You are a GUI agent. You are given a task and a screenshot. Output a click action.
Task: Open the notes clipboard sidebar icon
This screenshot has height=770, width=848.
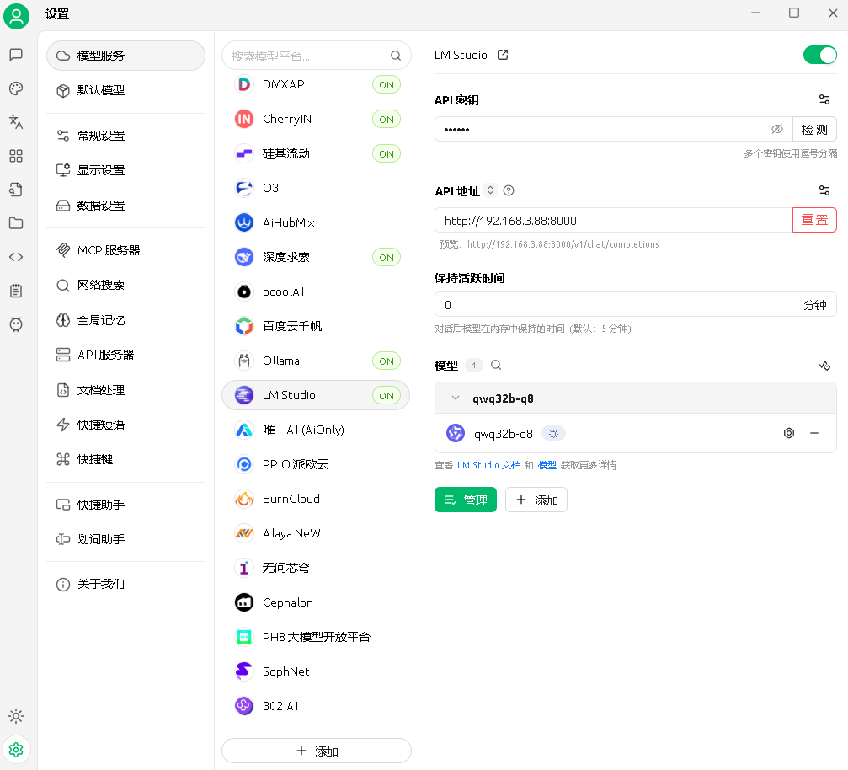click(x=16, y=291)
